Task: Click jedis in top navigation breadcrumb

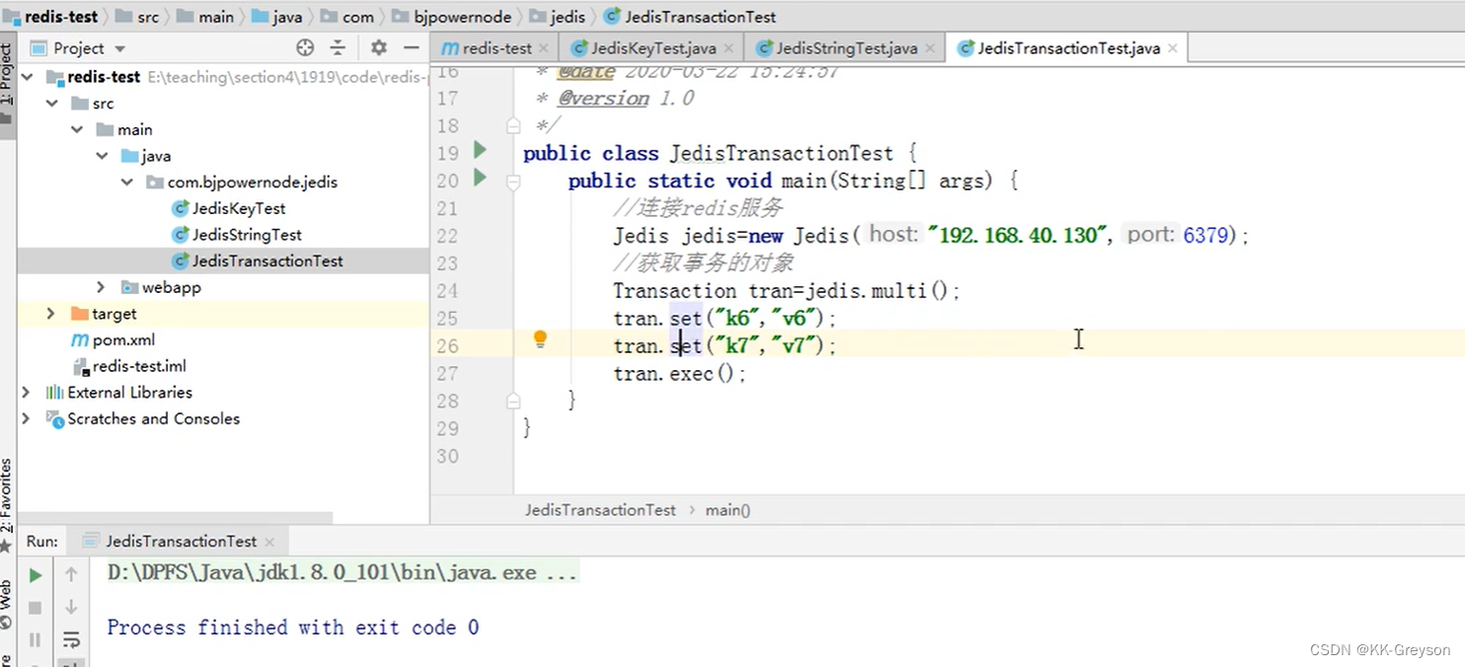Action: [x=558, y=17]
